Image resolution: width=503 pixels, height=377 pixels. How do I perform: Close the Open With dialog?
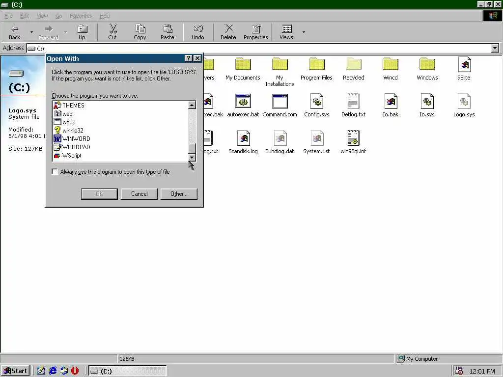pos(197,58)
